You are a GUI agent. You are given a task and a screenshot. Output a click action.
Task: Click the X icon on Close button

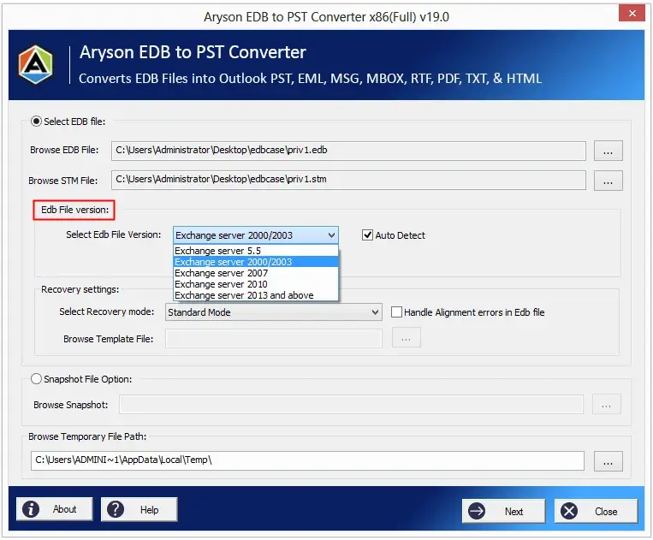pos(569,511)
